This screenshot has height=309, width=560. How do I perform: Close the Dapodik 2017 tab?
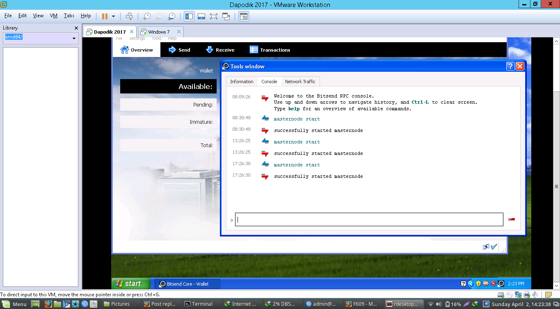tap(132, 32)
